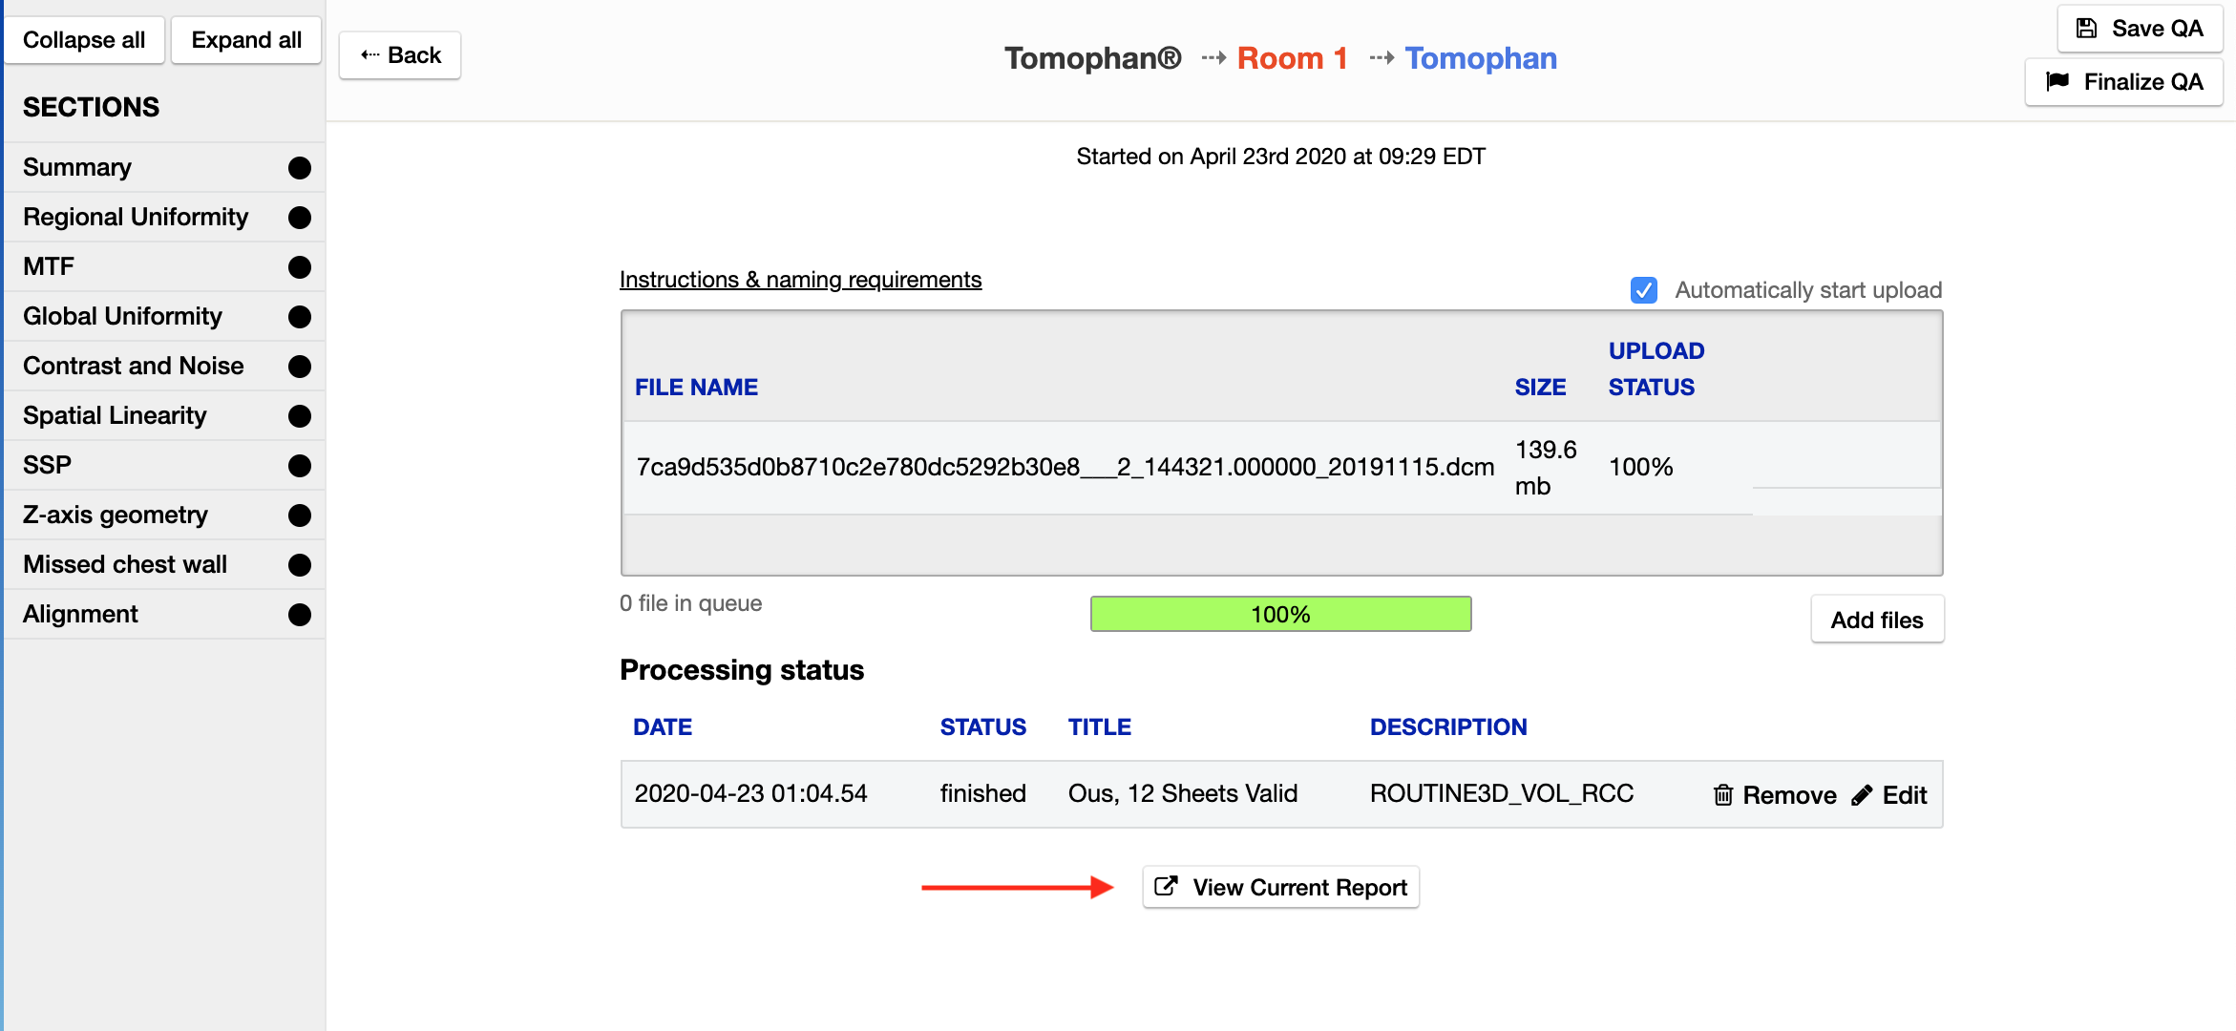Click the View Current Report button
2236x1031 pixels.
(x=1280, y=887)
